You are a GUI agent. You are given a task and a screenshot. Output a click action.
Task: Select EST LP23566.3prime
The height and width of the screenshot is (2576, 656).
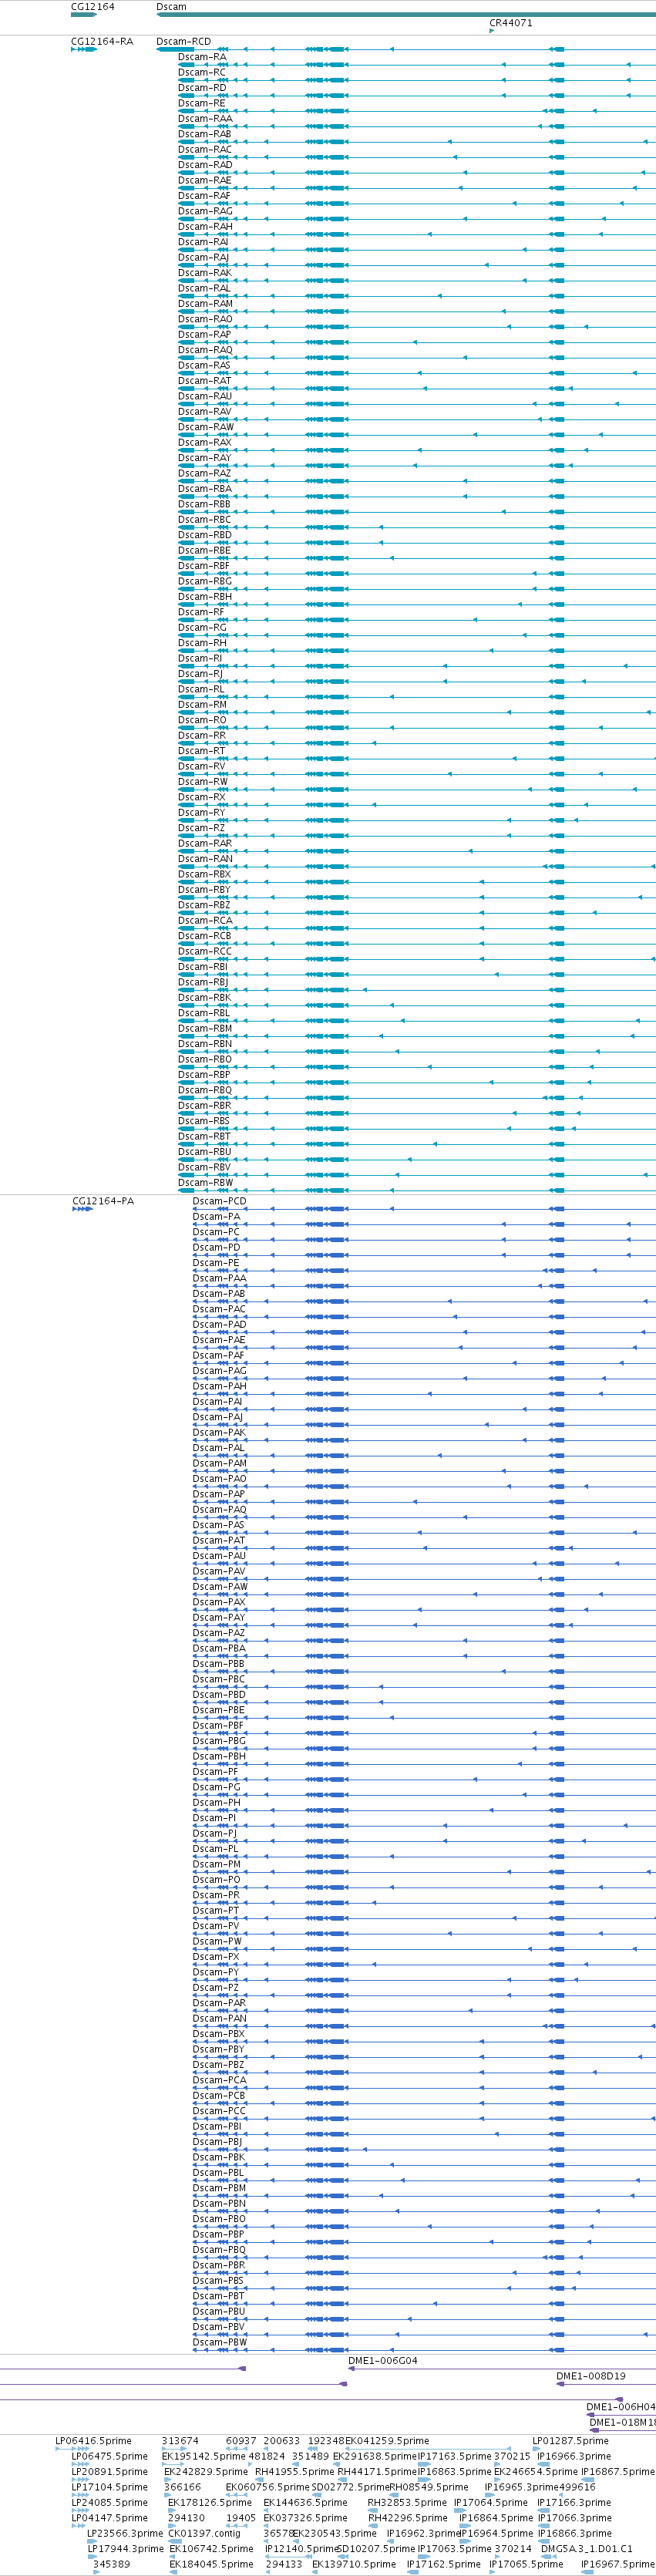click(125, 2533)
